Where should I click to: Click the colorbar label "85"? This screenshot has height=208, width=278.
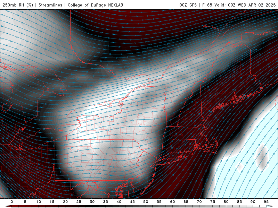(239, 202)
